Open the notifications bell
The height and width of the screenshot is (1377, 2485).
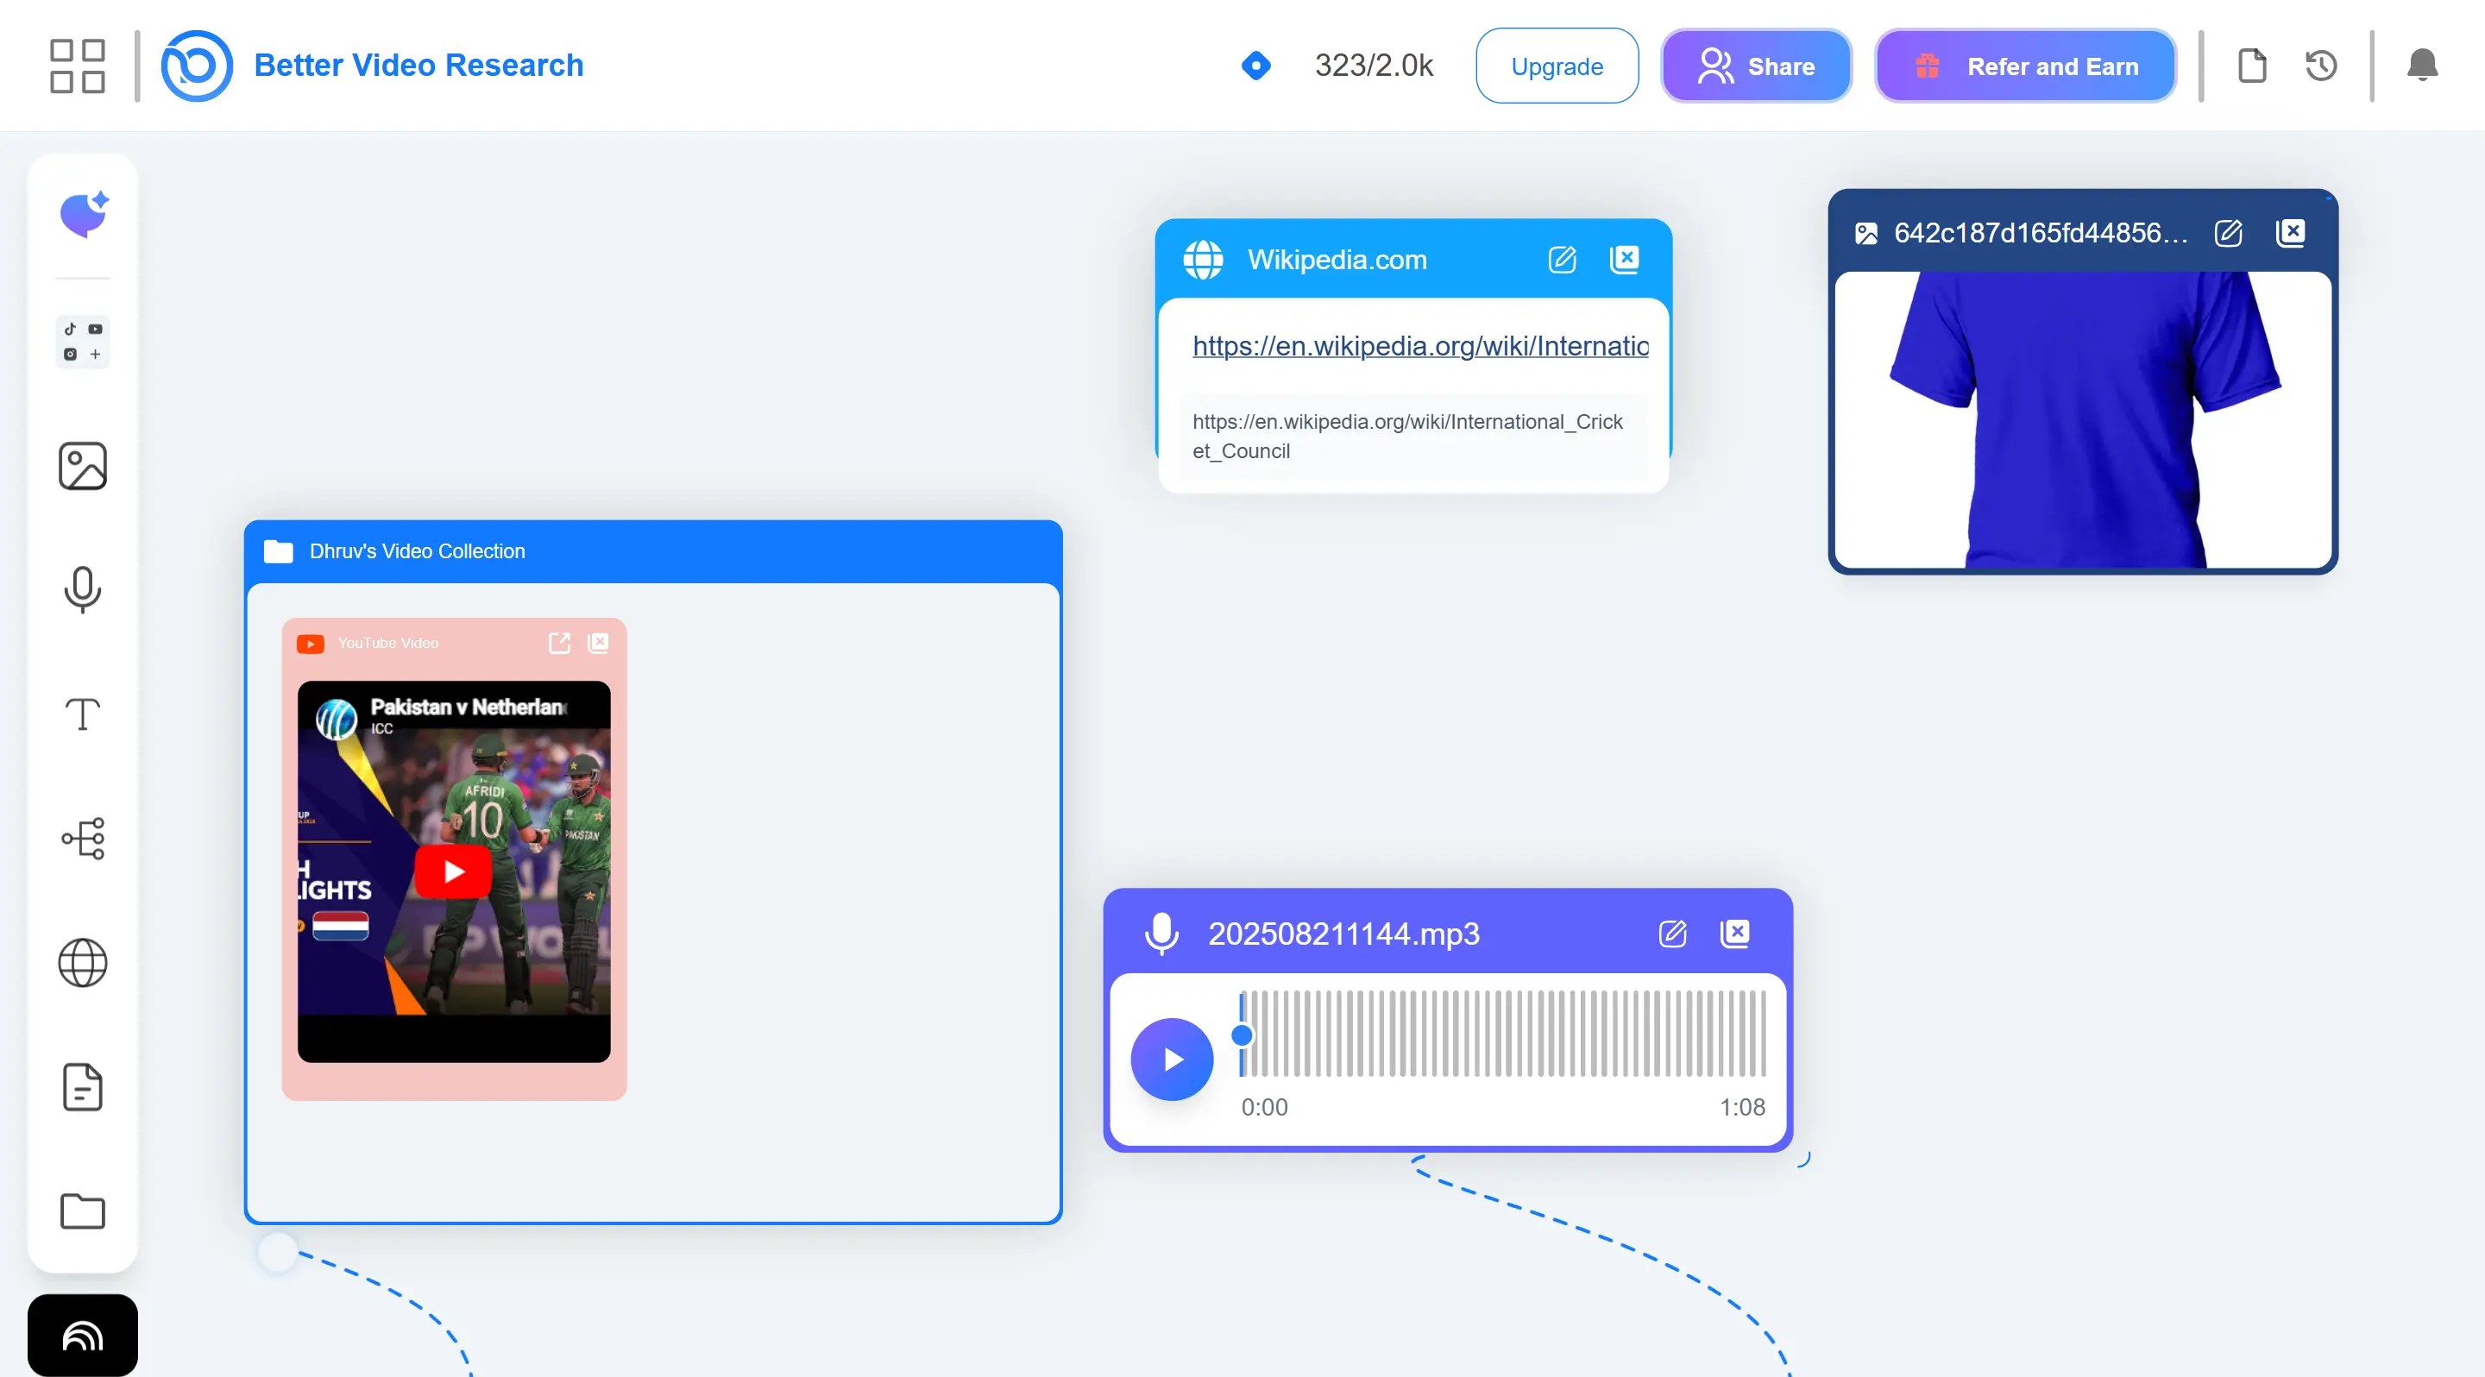[x=2422, y=66]
